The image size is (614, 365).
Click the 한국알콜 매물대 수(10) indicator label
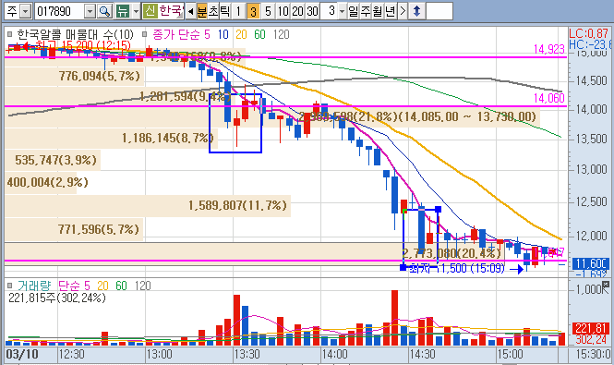pyautogui.click(x=75, y=34)
